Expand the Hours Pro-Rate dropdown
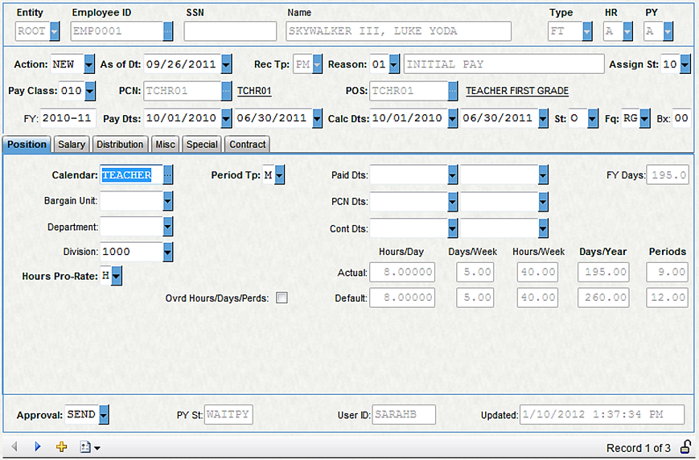Screen dimensions: 699x460 click(117, 277)
